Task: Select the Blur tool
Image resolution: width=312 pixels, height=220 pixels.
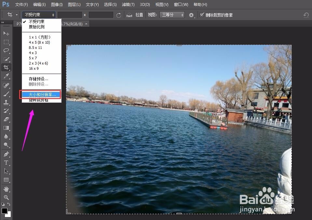Action: 6,136
